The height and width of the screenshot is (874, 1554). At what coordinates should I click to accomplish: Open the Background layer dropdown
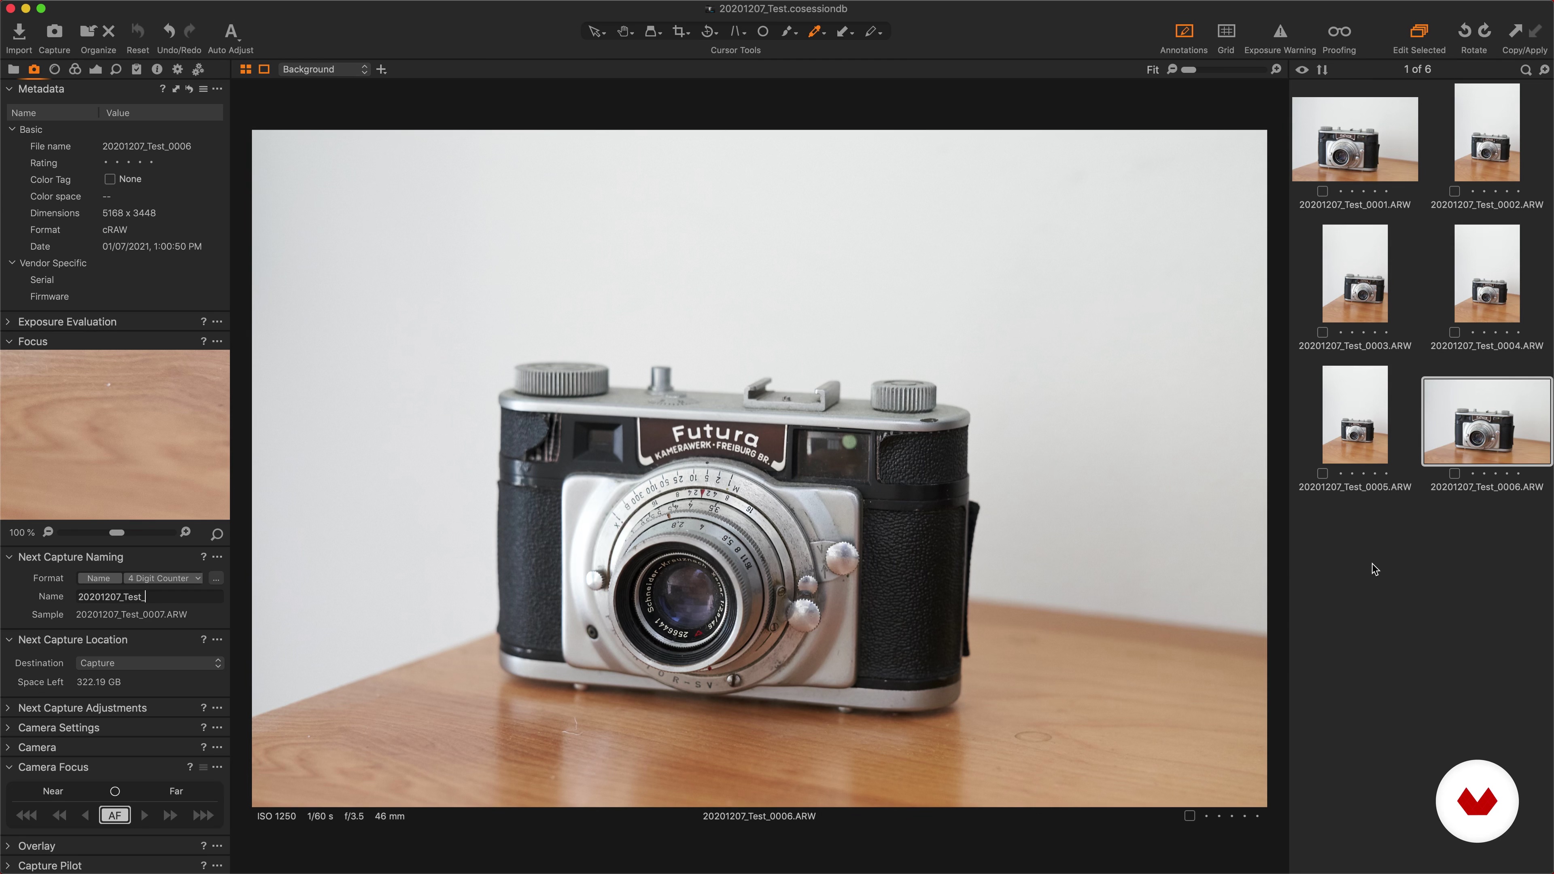(325, 69)
